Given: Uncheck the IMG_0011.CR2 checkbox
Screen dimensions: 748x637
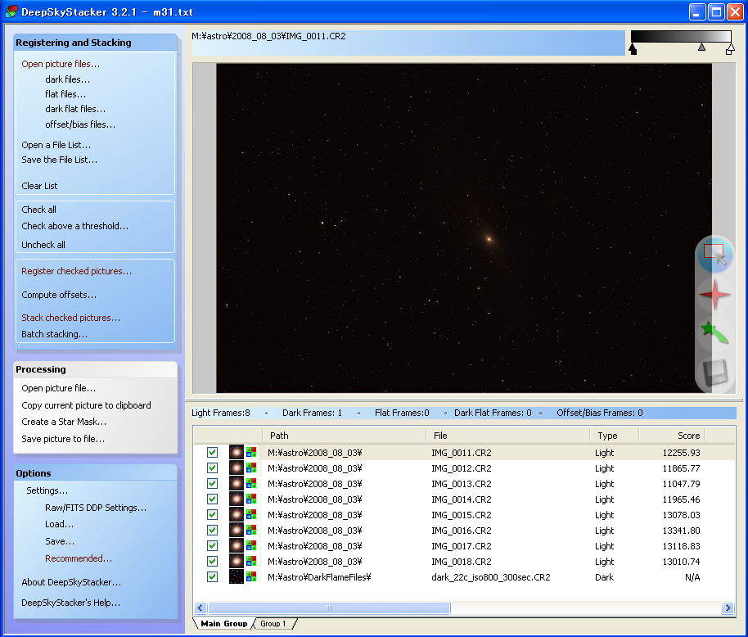Looking at the screenshot, I should tap(212, 452).
